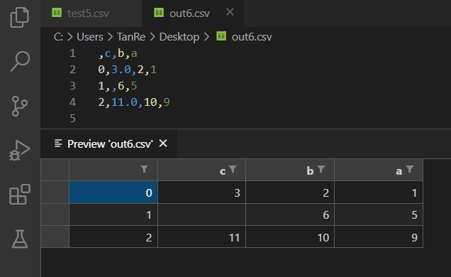Select the preview cell containing 11

pos(201,237)
